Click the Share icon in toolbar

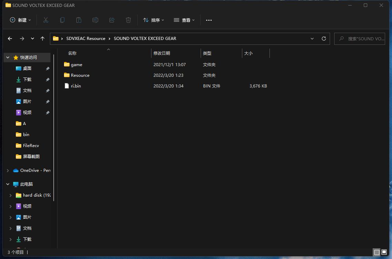click(112, 20)
